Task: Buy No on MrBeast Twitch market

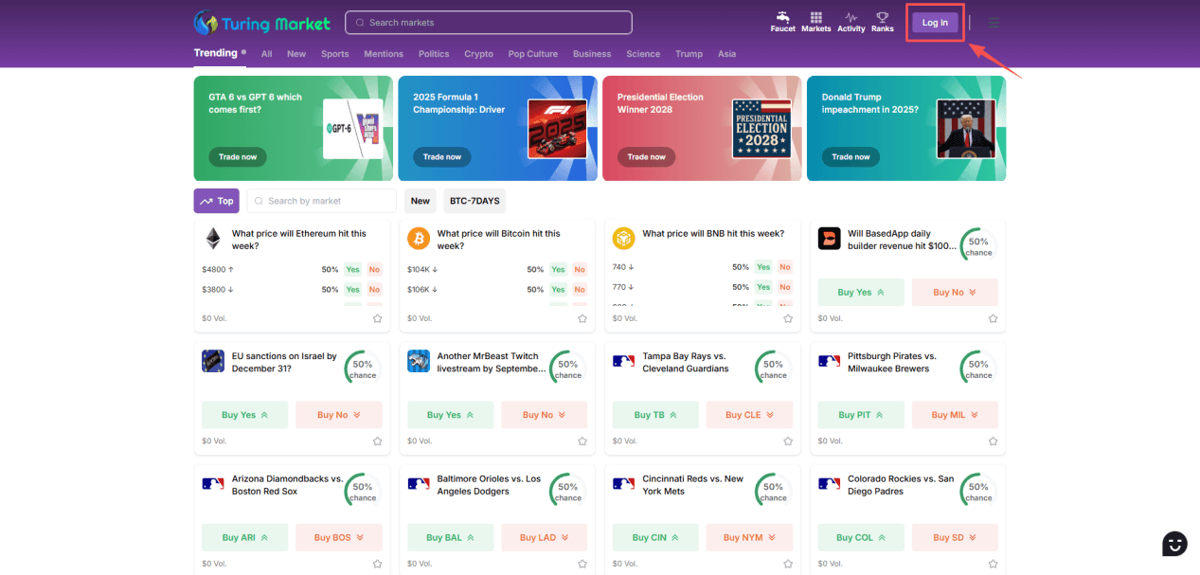Action: click(x=545, y=415)
